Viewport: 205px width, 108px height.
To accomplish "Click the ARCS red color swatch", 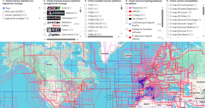I will tap(130, 12).
